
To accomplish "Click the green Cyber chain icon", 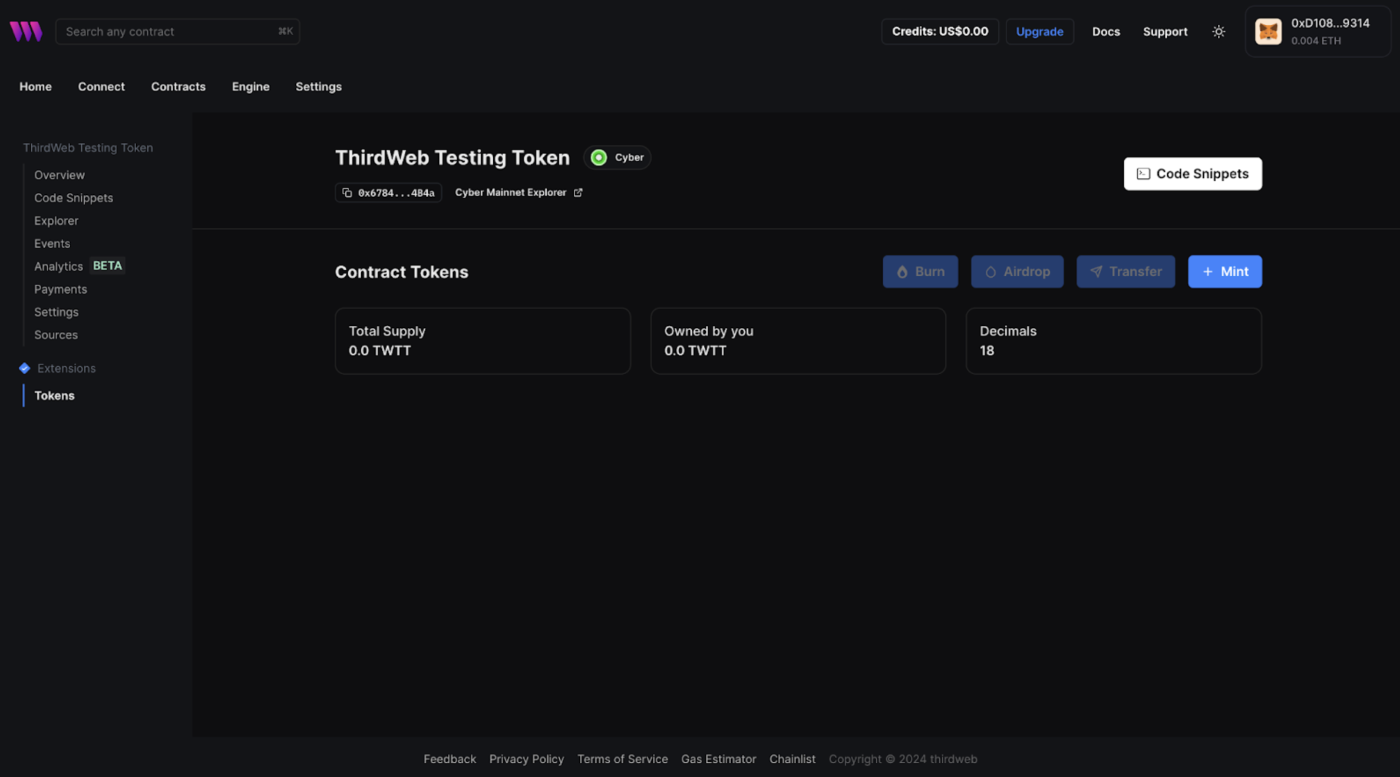I will coord(599,157).
